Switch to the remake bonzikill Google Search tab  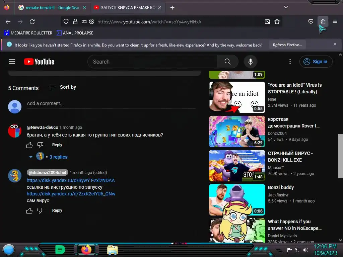click(52, 8)
